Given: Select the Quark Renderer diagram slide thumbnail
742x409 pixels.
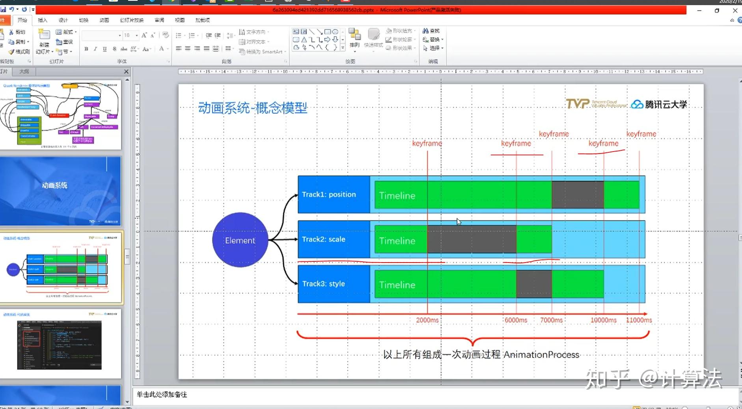Looking at the screenshot, I should point(60,115).
